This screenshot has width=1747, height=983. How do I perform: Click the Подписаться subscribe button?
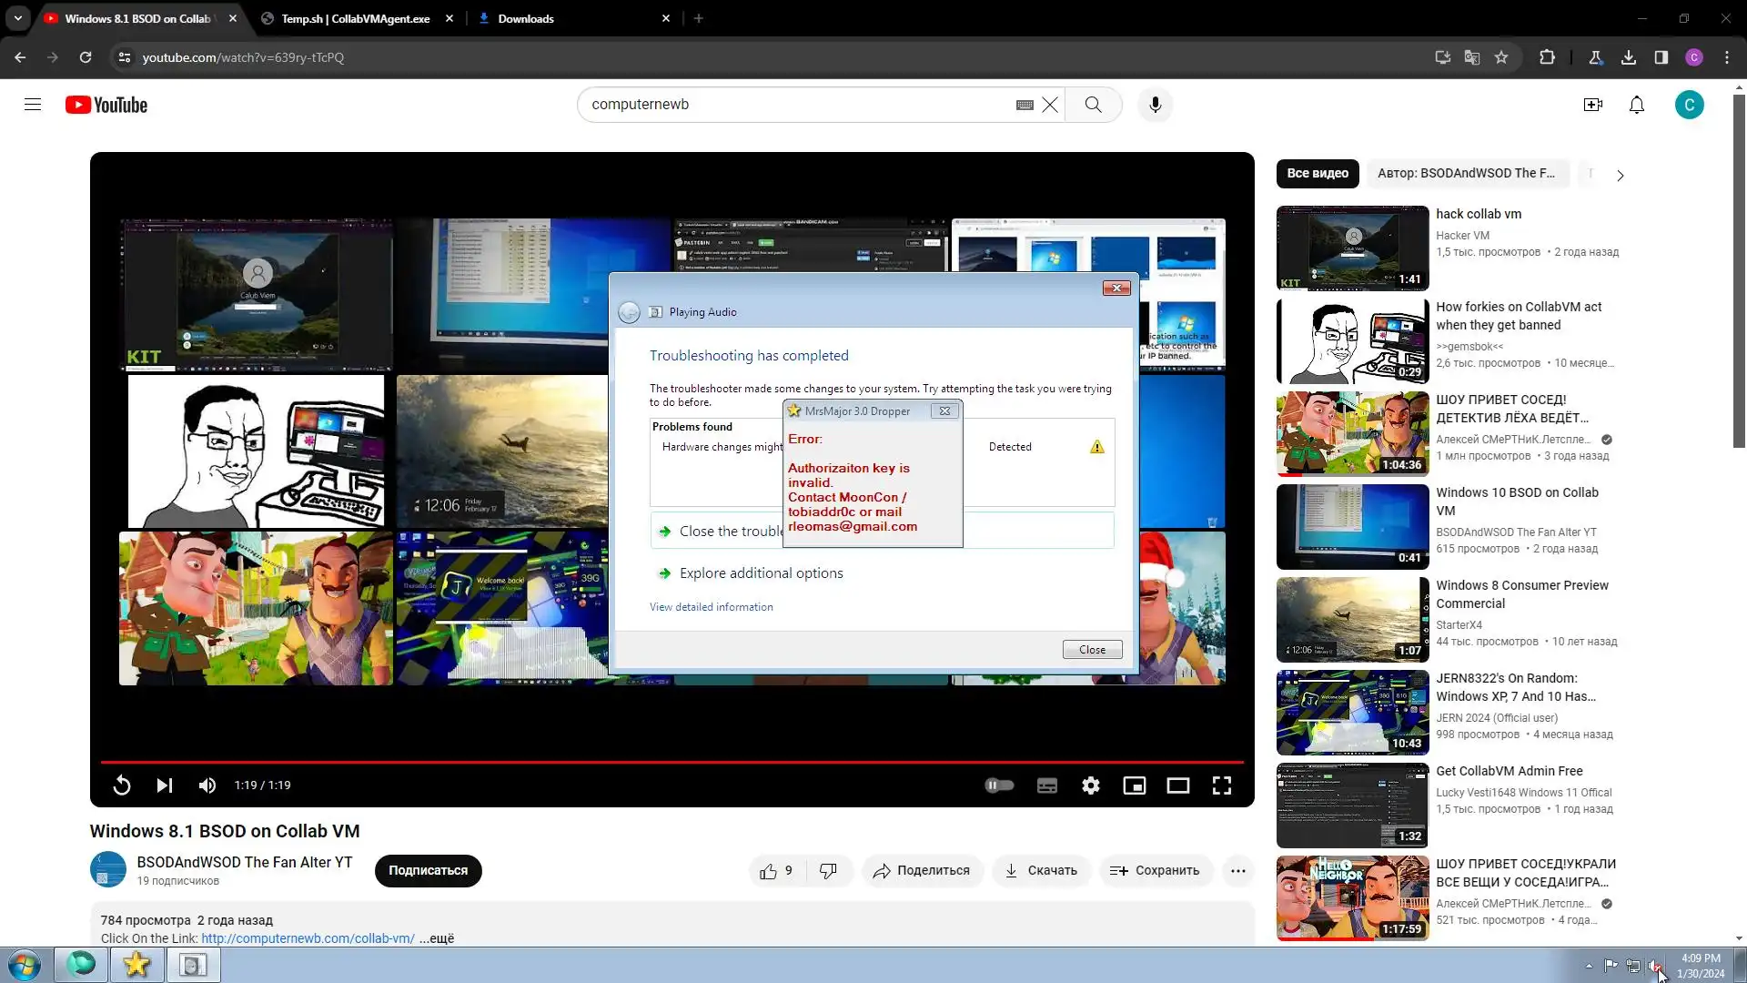click(x=428, y=871)
